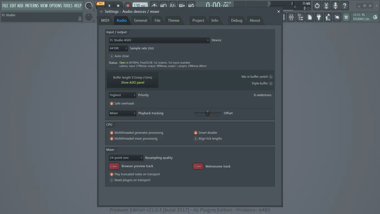This screenshot has height=214, width=380.
Task: Click the tempo display showing 130.000
Action: [x=140, y=5]
